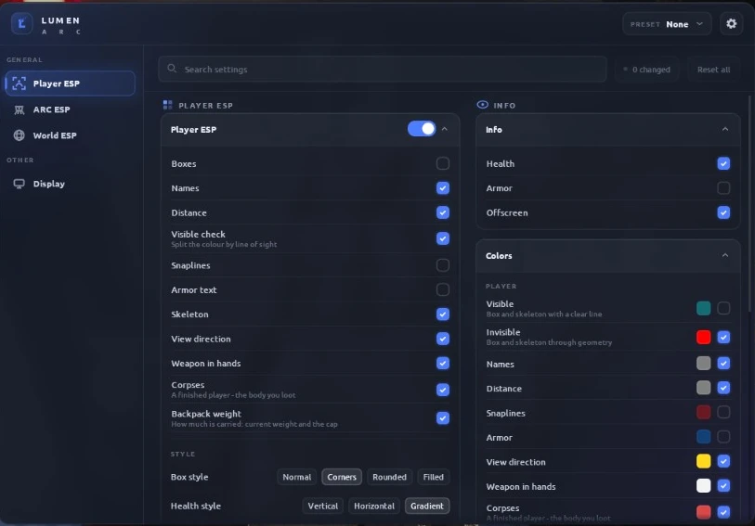
Task: Toggle Invisible color checkbox
Action: pyautogui.click(x=723, y=337)
